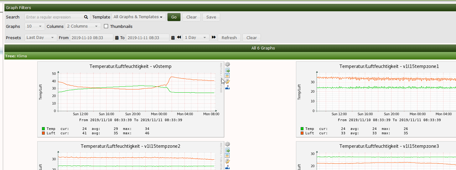The height and width of the screenshot is (170, 456).
Task: Click the orange Luft swatch in v0stemp legend
Action: (x=43, y=133)
